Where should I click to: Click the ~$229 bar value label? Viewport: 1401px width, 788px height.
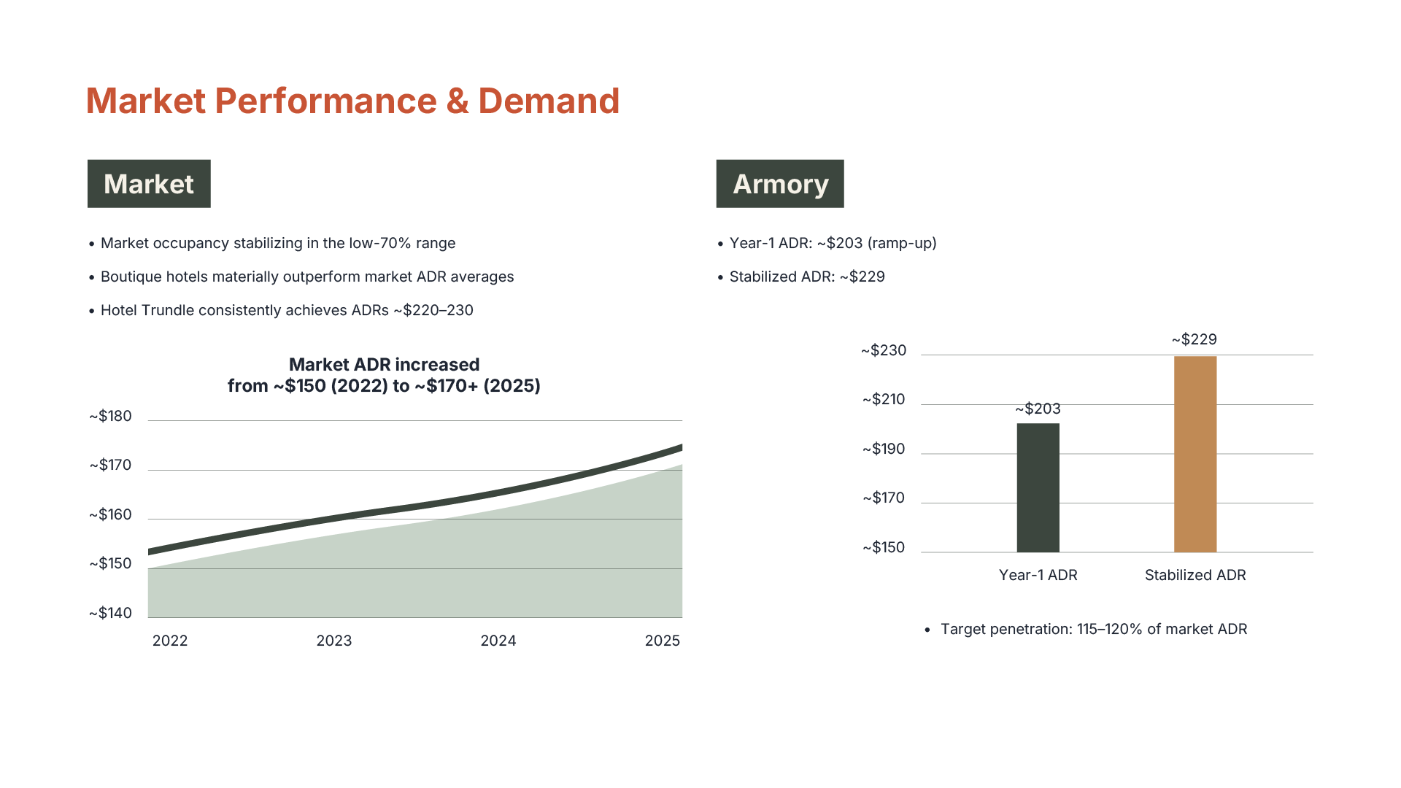coord(1194,339)
